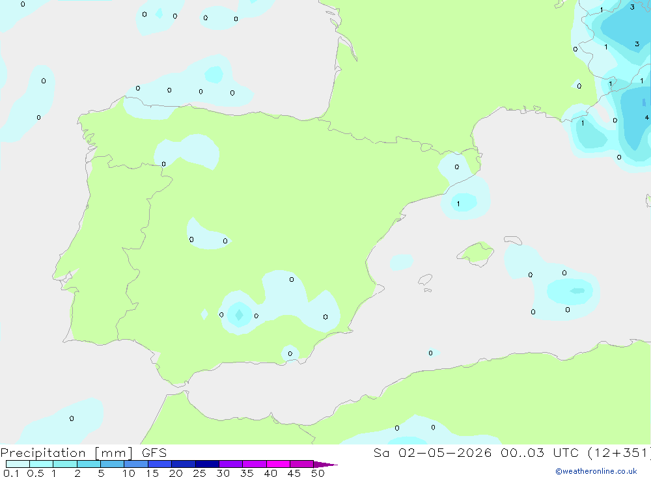
Task: Click the '40' legend scale label
Action: pos(271,473)
